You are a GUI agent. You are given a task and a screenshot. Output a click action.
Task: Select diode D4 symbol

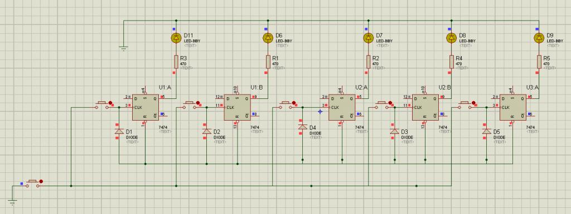[x=302, y=127]
